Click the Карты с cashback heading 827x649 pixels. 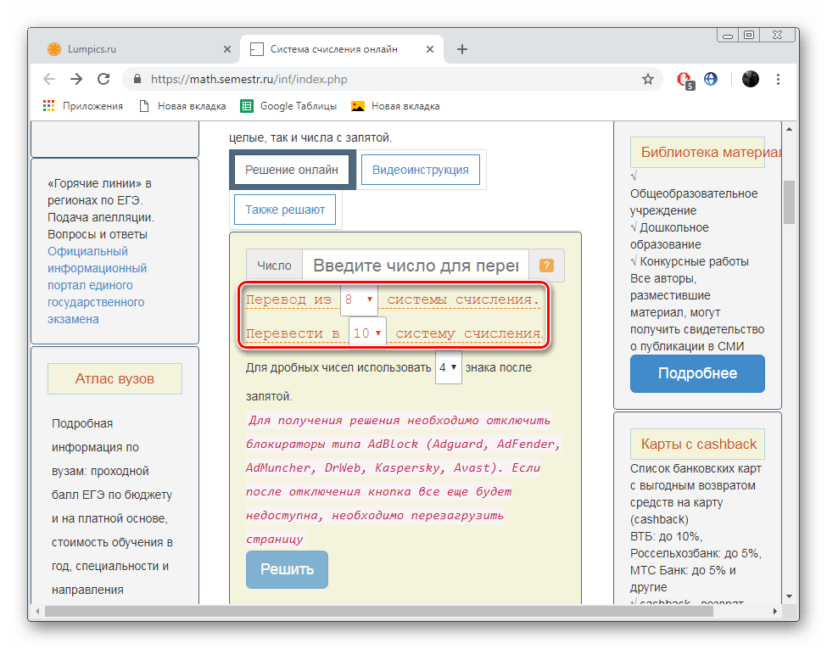pyautogui.click(x=697, y=444)
